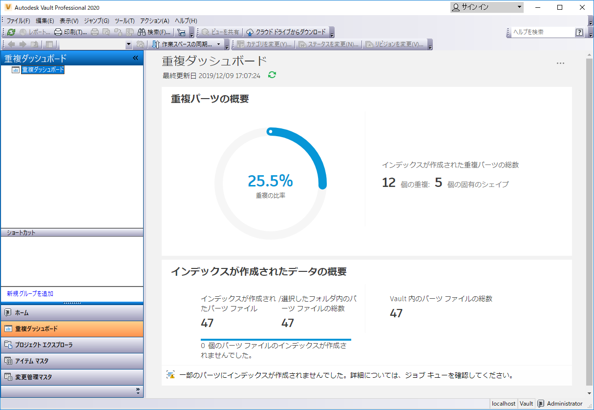Click the back navigation arrow

click(x=12, y=44)
